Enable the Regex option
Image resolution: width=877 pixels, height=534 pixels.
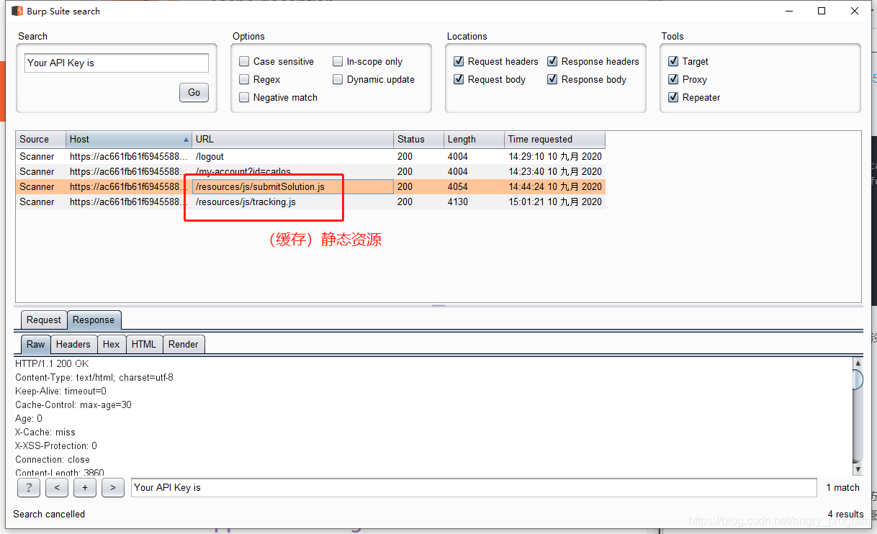point(244,79)
